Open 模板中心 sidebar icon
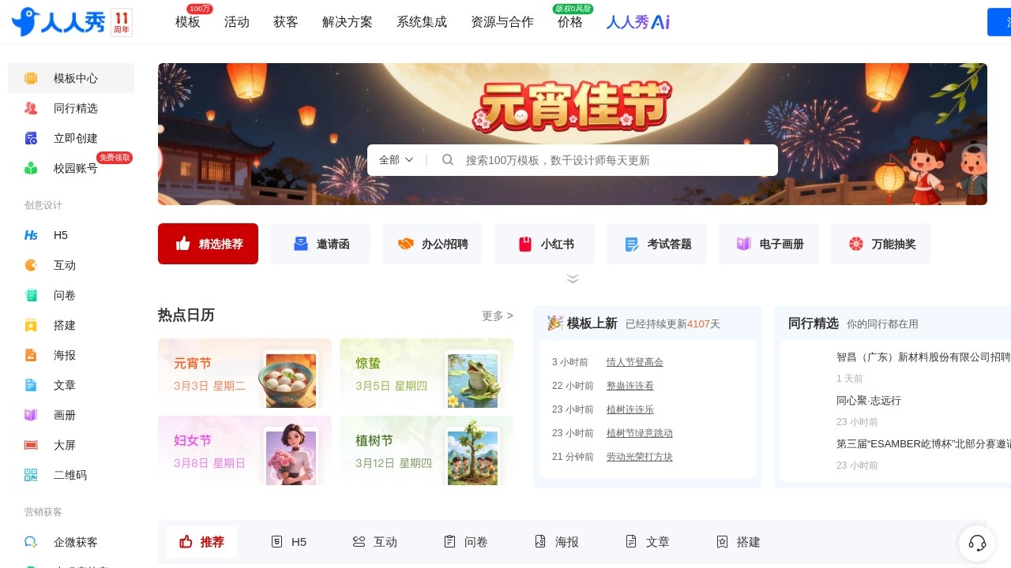The height and width of the screenshot is (568, 1011). (x=31, y=78)
